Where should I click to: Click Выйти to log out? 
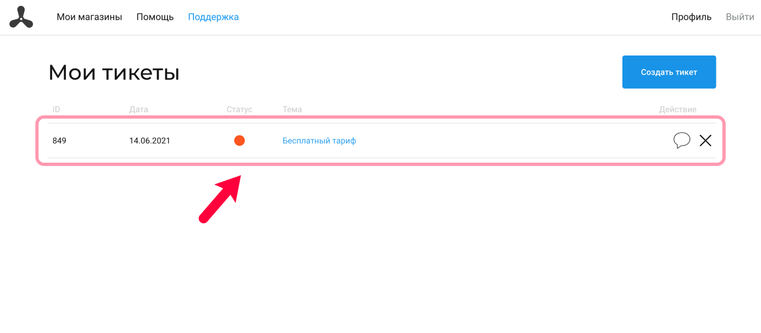(x=740, y=17)
